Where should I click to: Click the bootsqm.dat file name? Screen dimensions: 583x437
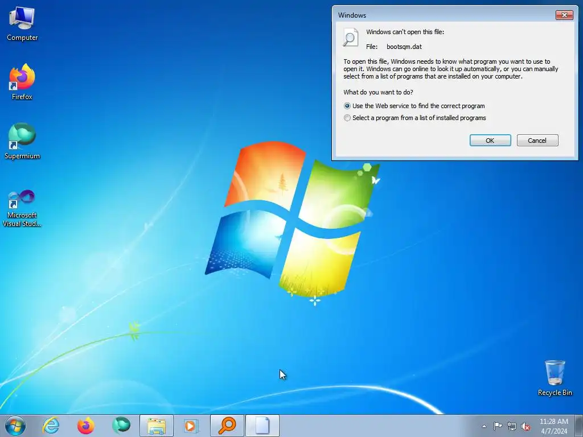(x=404, y=47)
